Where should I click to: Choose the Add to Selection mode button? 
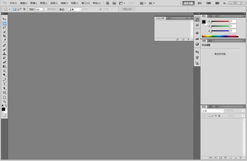coord(18,9)
